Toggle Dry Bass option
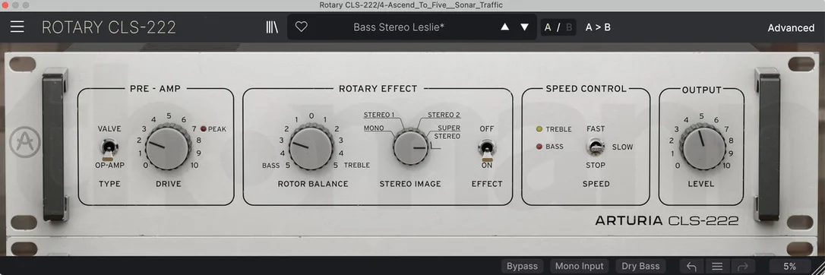Screen dimensions: 825x275 pos(640,266)
